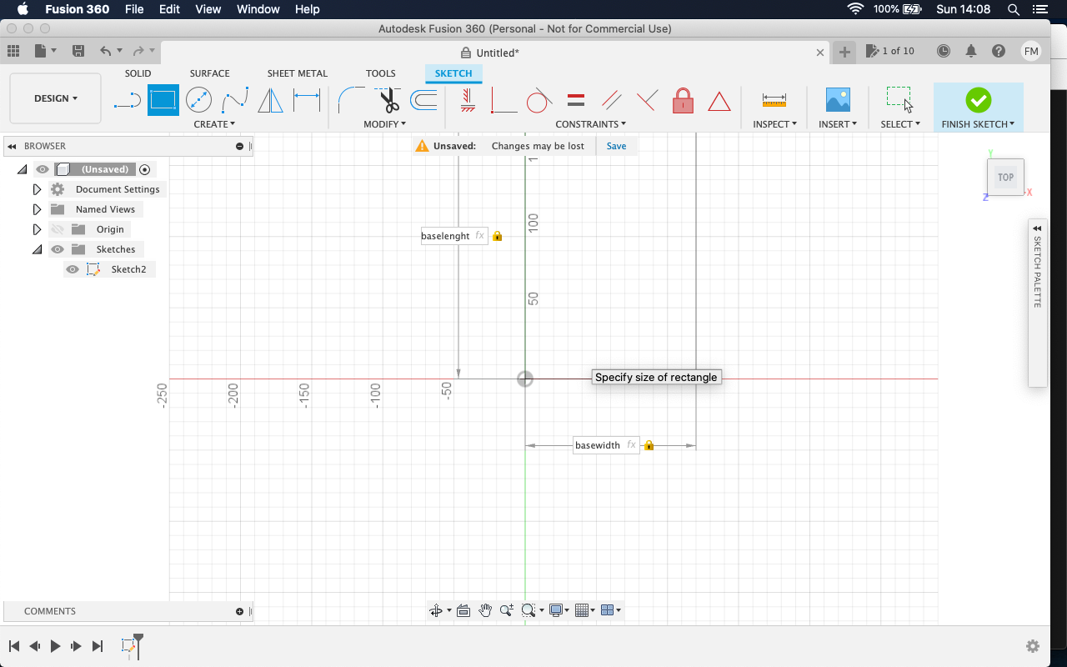Viewport: 1067px width, 667px height.
Task: Open the SELECT dropdown menu
Action: [900, 124]
